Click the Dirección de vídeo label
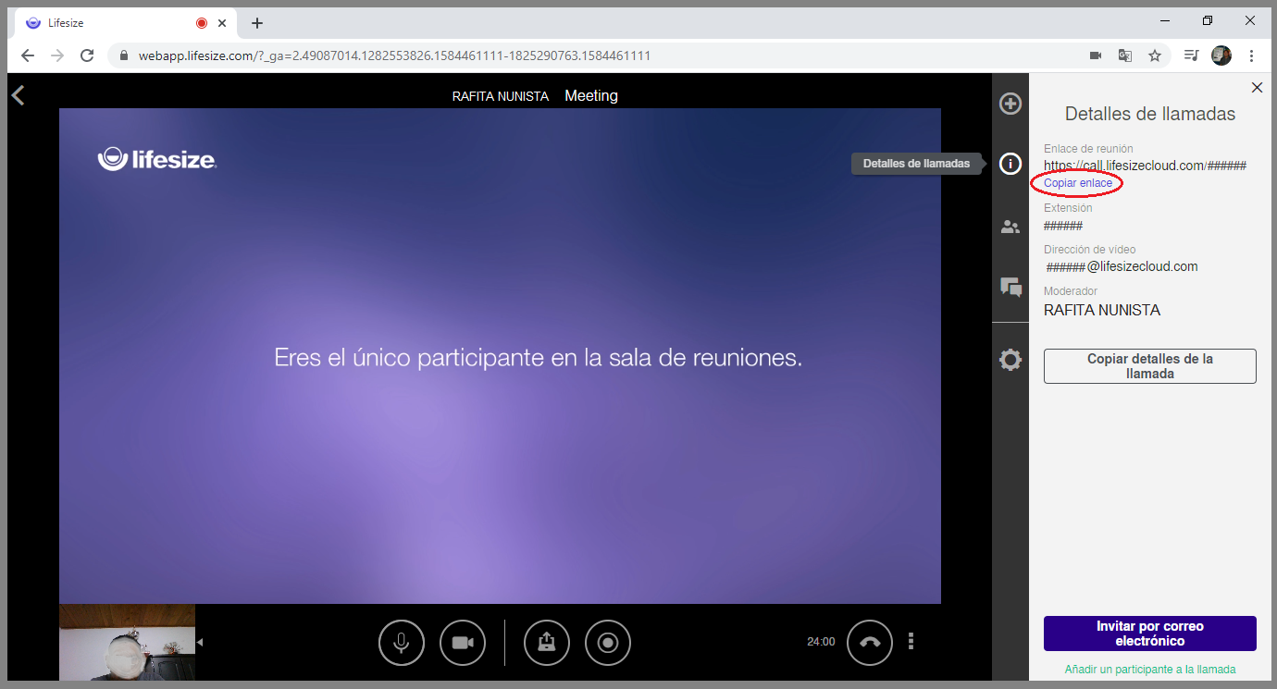Screen dimensions: 1277x689 (1090, 250)
